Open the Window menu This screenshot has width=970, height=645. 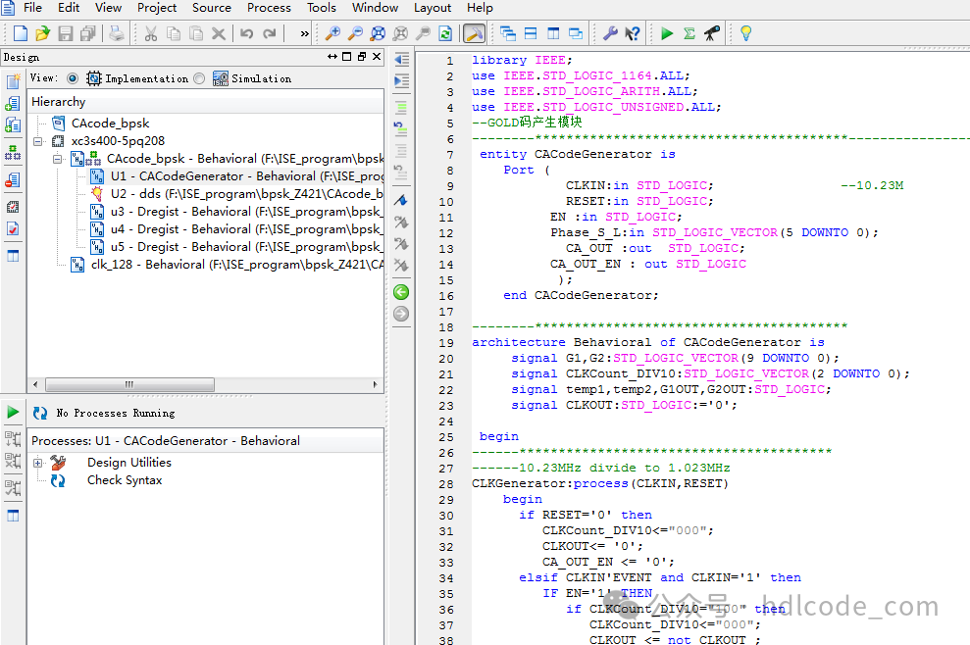[375, 8]
